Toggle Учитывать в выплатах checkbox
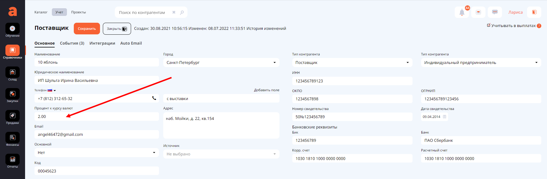Screen dimensions: 547x179 pos(489,26)
